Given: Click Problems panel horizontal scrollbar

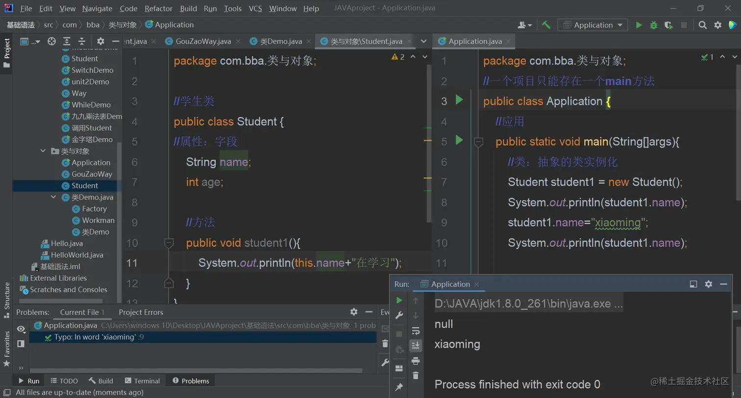Looking at the screenshot, I should click(196, 371).
